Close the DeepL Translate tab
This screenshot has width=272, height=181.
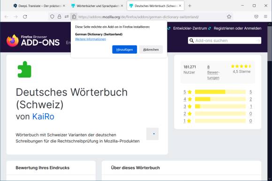64,6
